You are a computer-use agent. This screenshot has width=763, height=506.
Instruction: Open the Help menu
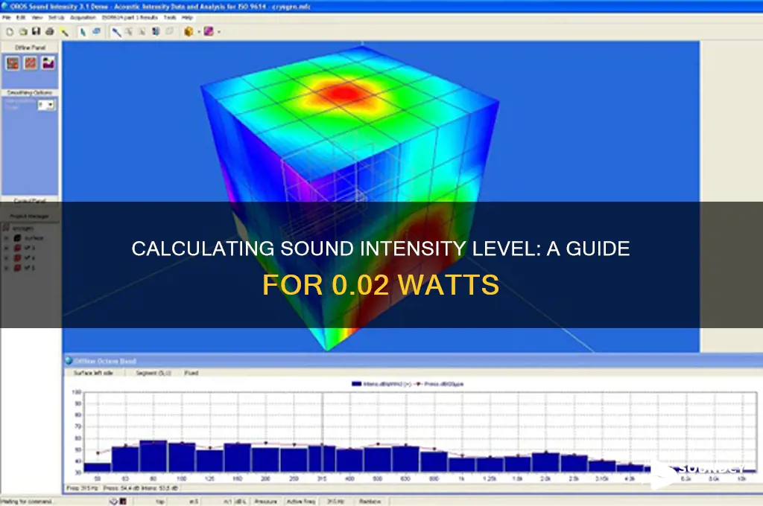pyautogui.click(x=187, y=18)
